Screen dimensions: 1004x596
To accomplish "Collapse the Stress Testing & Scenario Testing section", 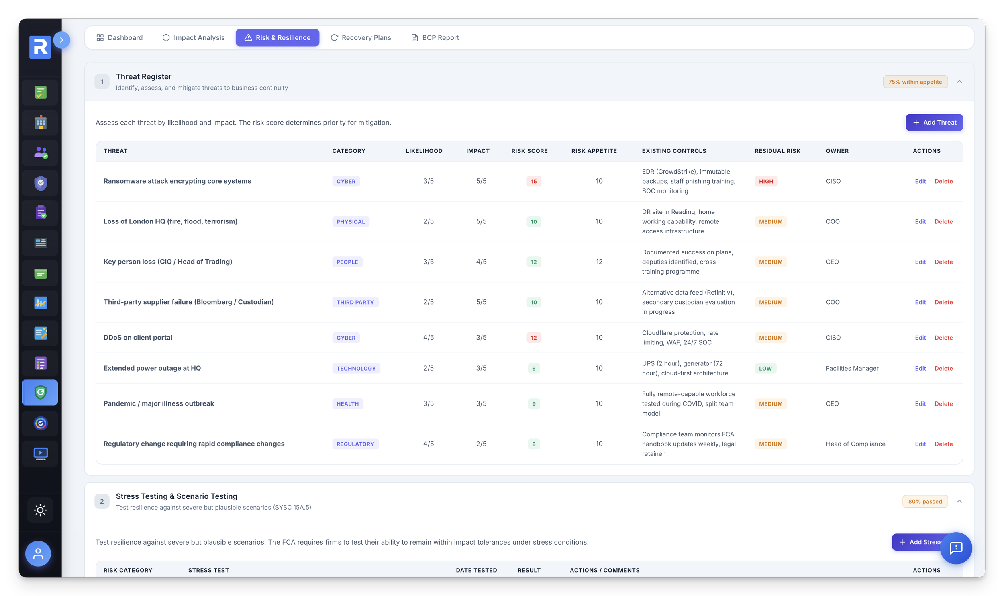I will point(960,501).
